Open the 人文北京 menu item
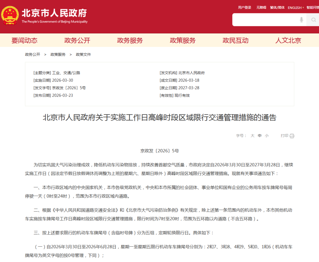Screen dimensions: 319x262 pos(288,40)
